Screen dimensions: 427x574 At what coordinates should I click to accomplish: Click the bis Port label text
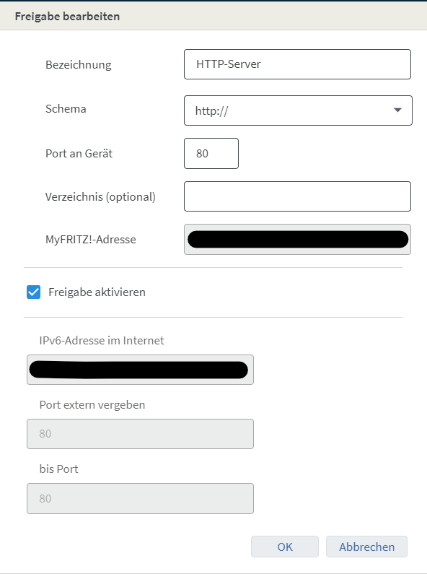click(59, 469)
